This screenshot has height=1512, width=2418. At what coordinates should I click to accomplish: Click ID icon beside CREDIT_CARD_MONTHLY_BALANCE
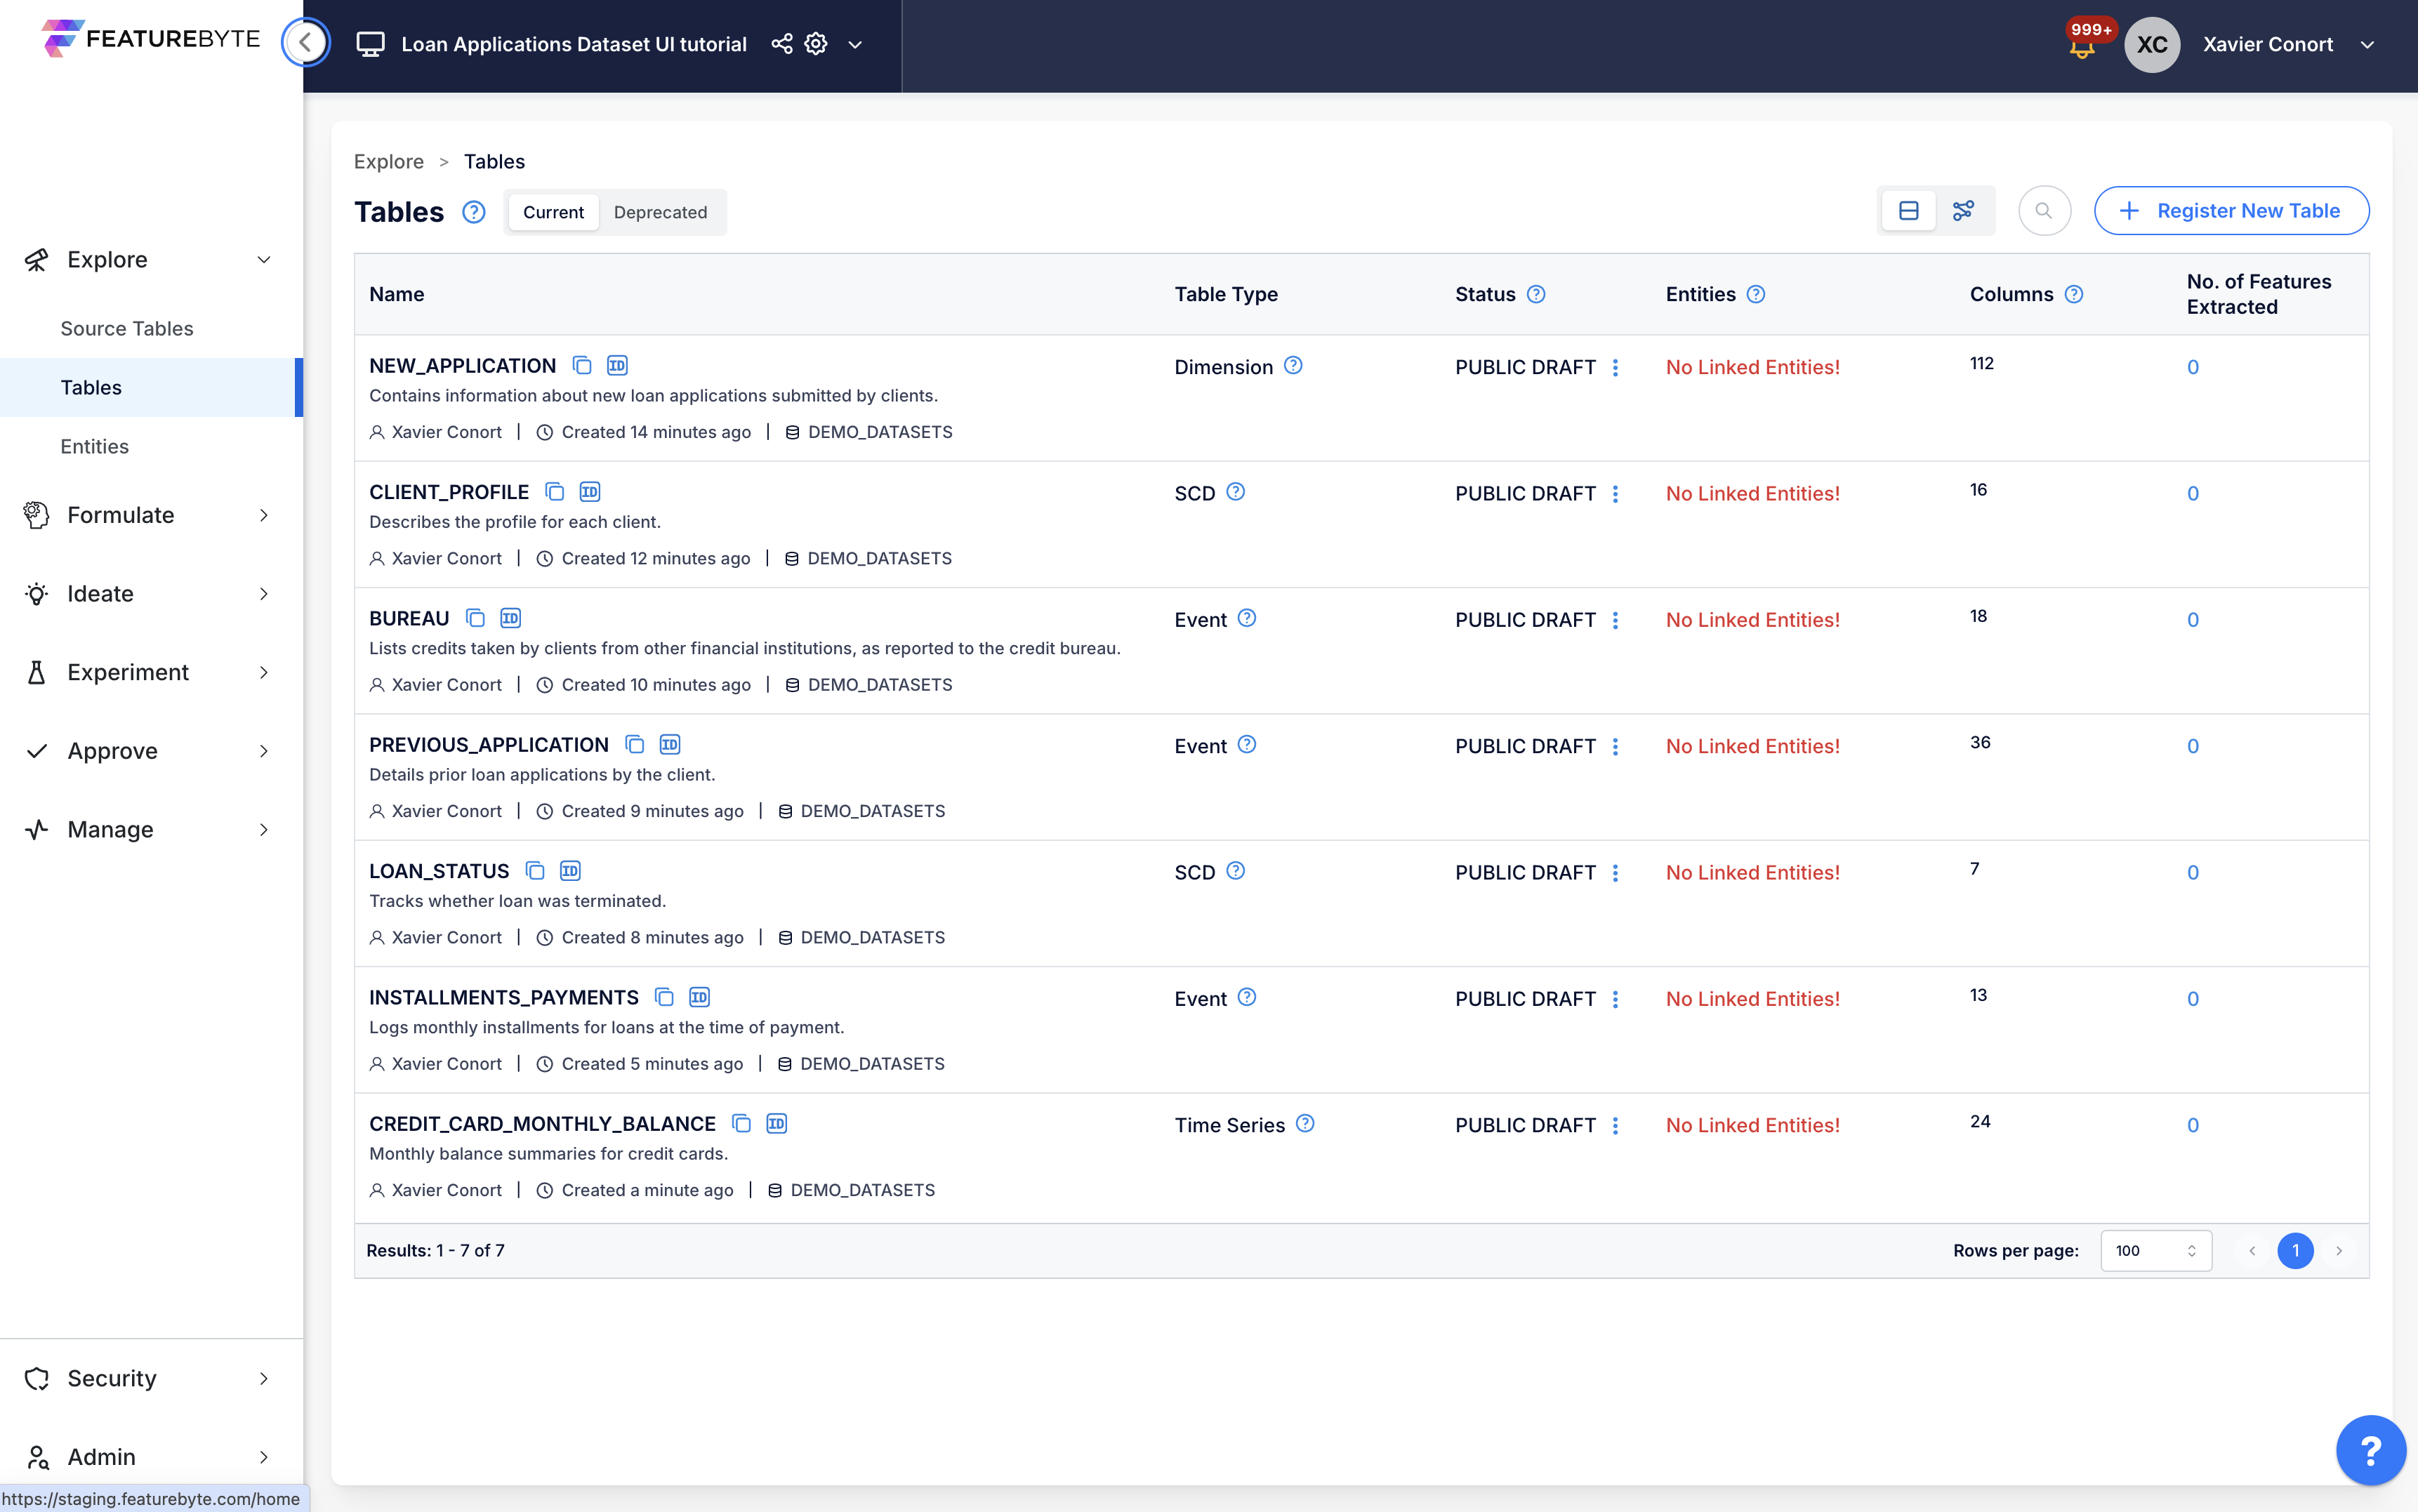(x=776, y=1123)
